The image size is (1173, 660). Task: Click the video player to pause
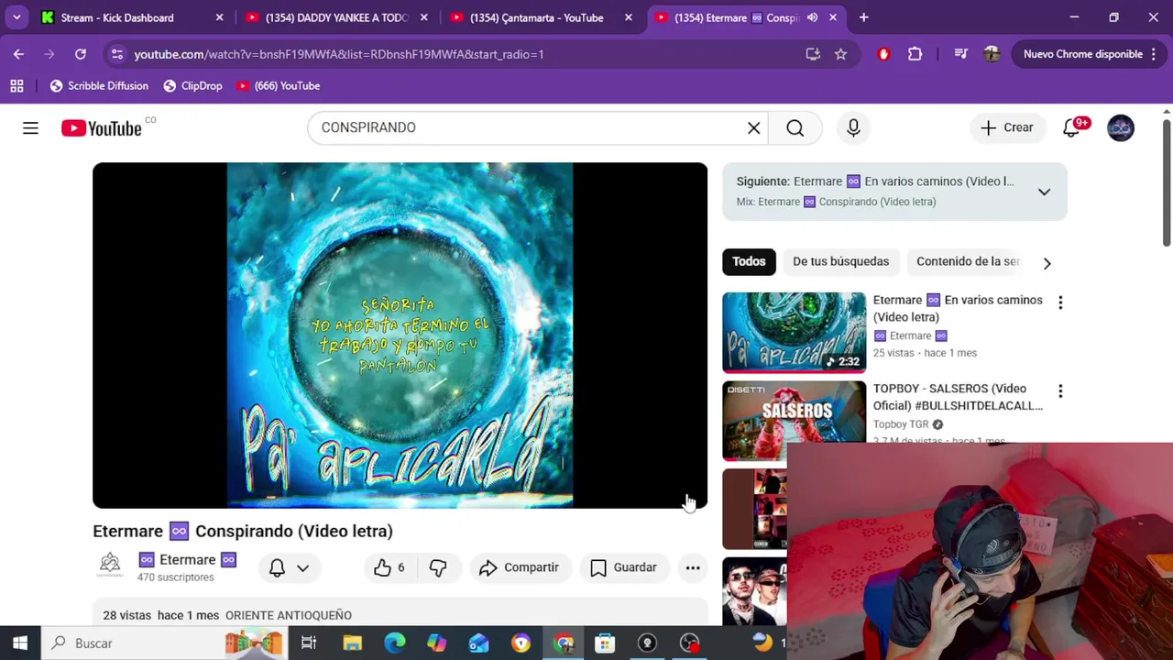pyautogui.click(x=400, y=335)
